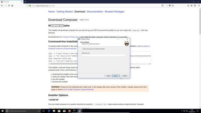Click Composer-Setup.exe download link
This screenshot has height=113, width=201.
tap(70, 37)
